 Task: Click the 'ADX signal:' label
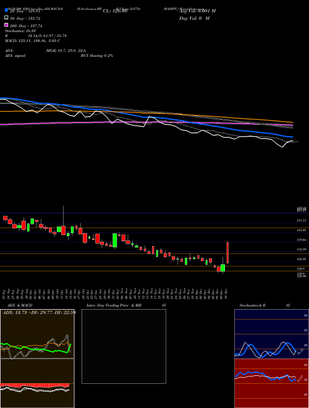[x=15, y=56]
